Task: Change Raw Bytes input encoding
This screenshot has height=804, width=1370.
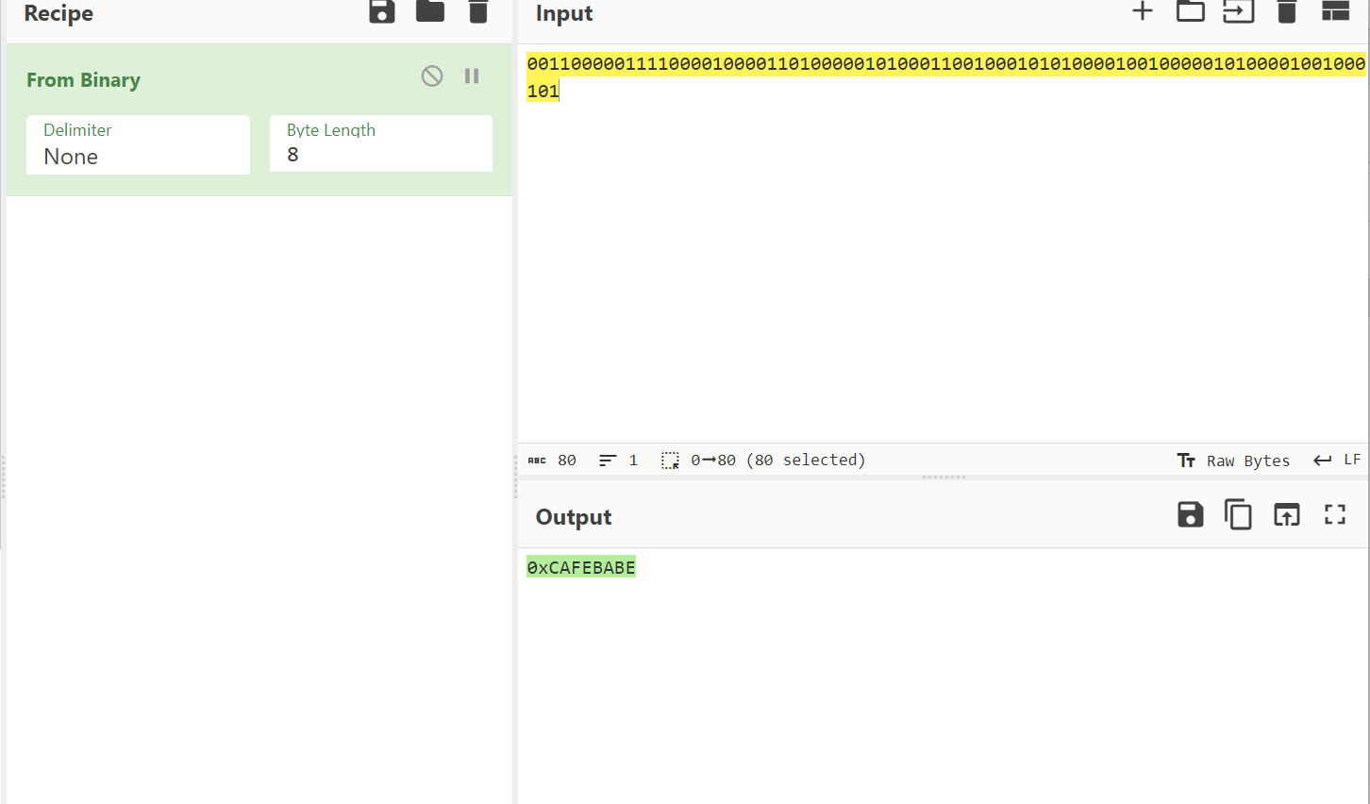Action: [1234, 461]
